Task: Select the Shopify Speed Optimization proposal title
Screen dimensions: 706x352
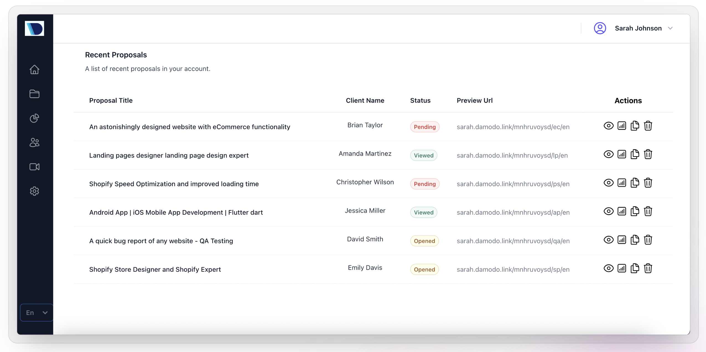Action: (x=174, y=184)
